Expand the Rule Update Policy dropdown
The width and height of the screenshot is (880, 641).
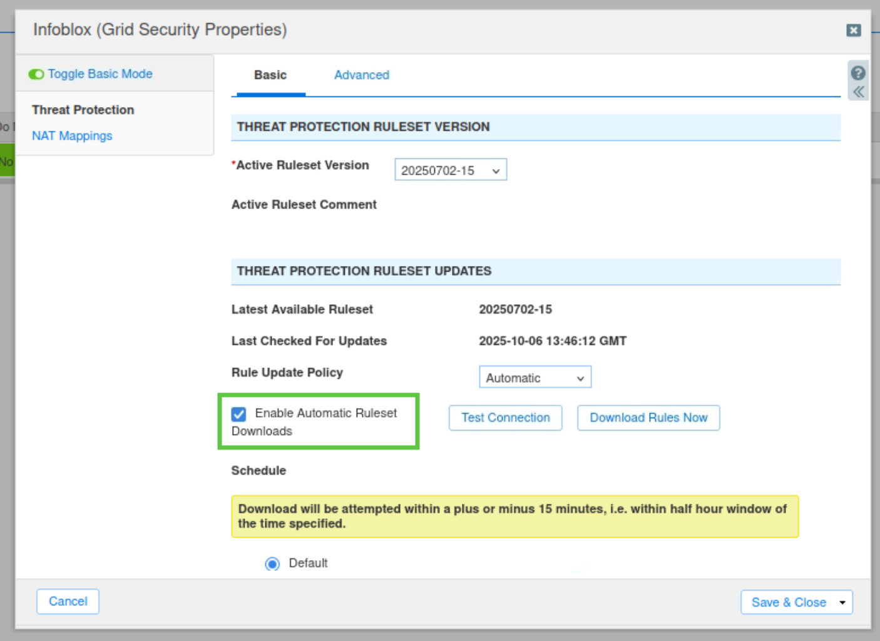535,377
